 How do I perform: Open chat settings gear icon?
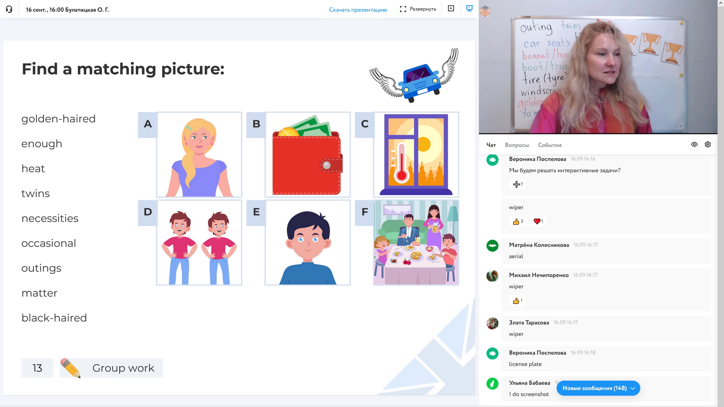pyautogui.click(x=707, y=145)
